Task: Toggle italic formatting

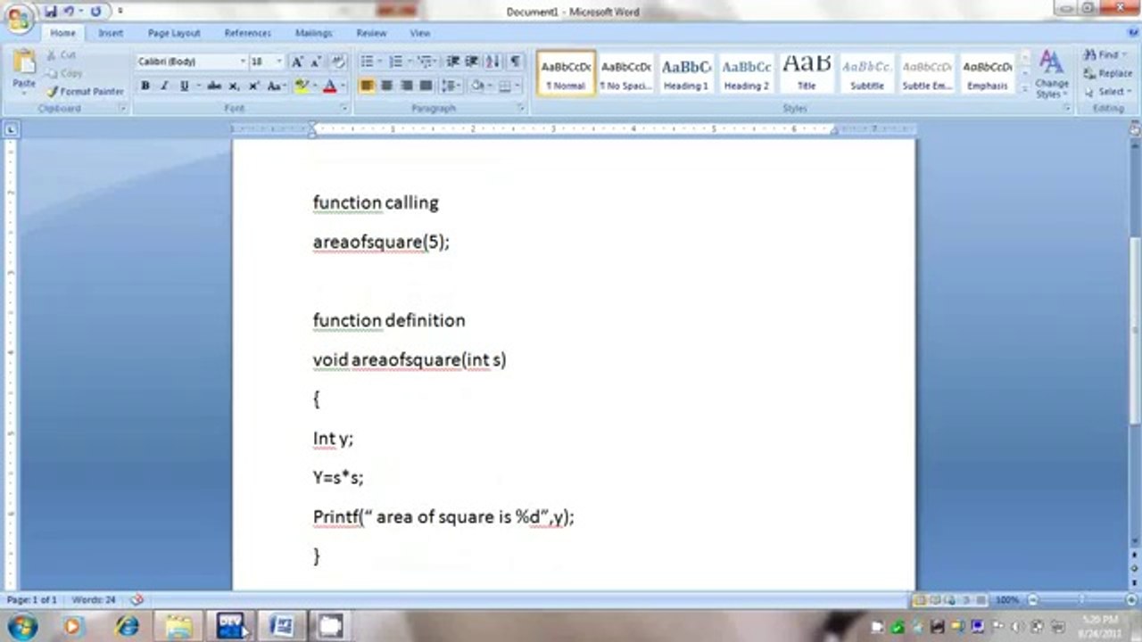Action: coord(165,86)
